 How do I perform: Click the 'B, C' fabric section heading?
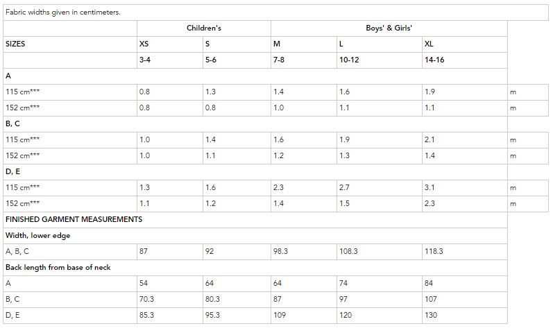pos(12,123)
